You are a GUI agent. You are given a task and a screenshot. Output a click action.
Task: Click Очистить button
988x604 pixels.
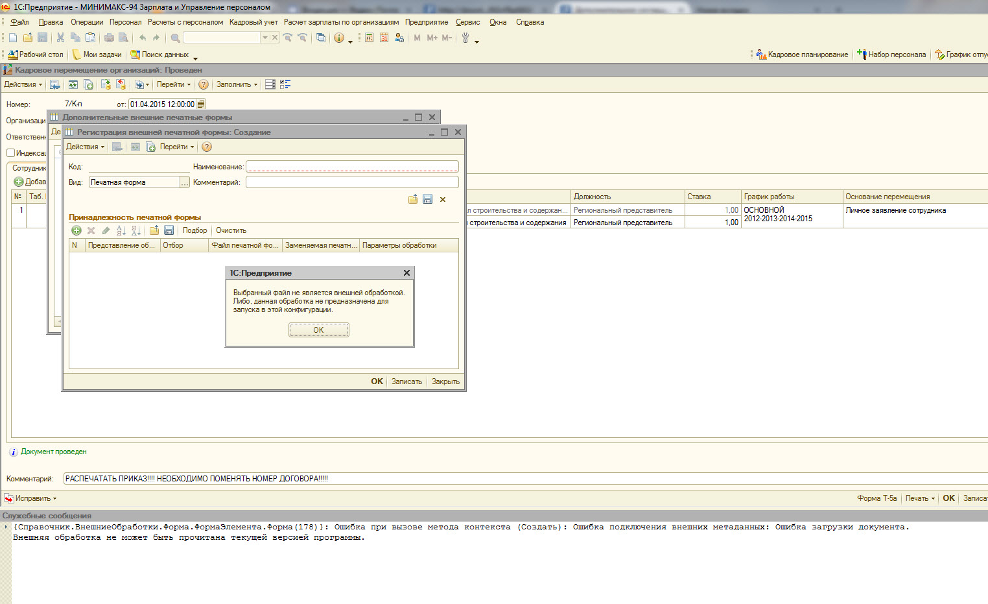[x=231, y=230]
